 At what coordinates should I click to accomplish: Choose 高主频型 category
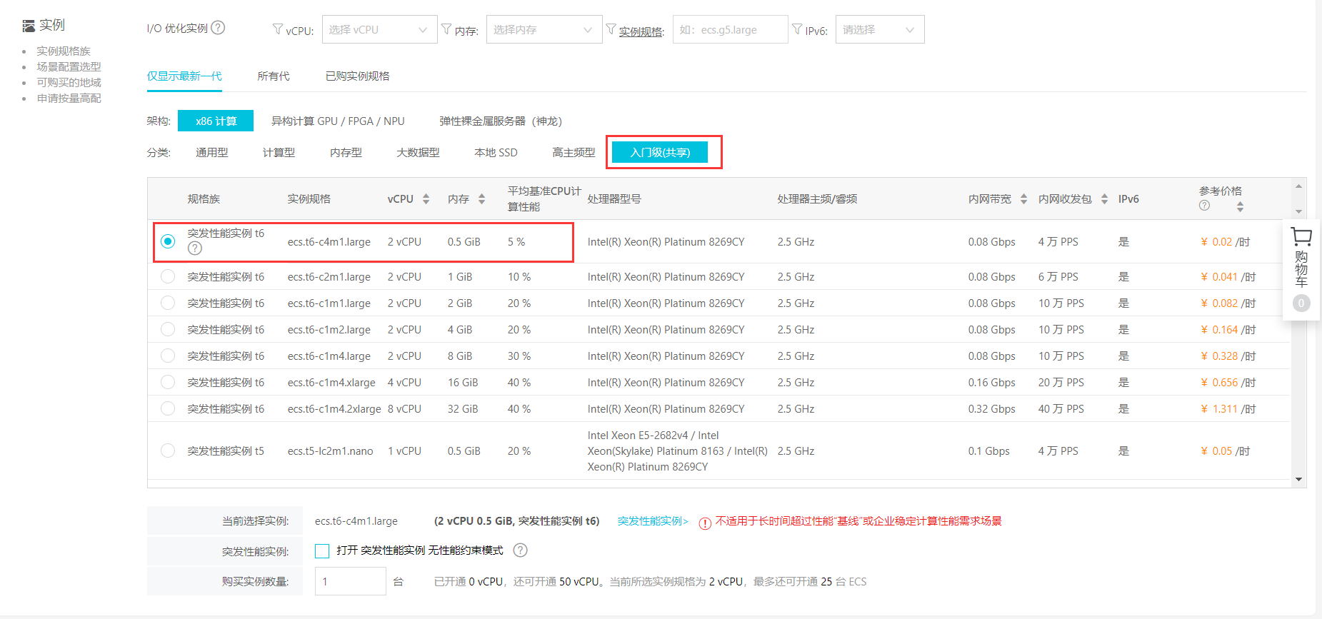click(574, 153)
